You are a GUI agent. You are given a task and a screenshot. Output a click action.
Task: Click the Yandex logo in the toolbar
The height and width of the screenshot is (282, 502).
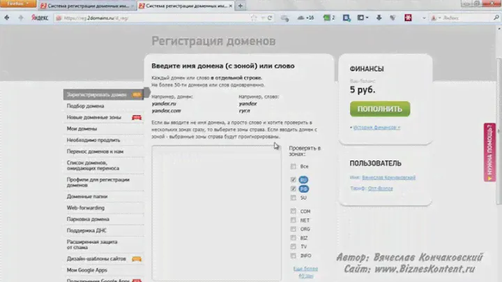pyautogui.click(x=36, y=18)
